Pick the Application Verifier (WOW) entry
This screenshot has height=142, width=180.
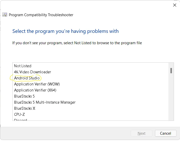coord(37,84)
